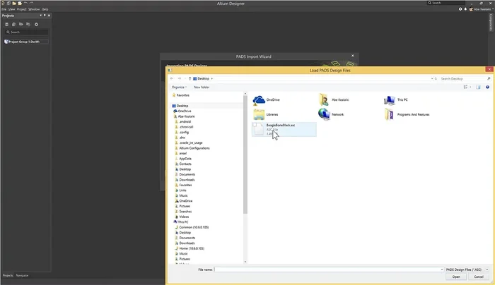Viewport: 495px width, 285px height.
Task: Open the Abe Kealaiki user folder icon
Action: [324, 100]
